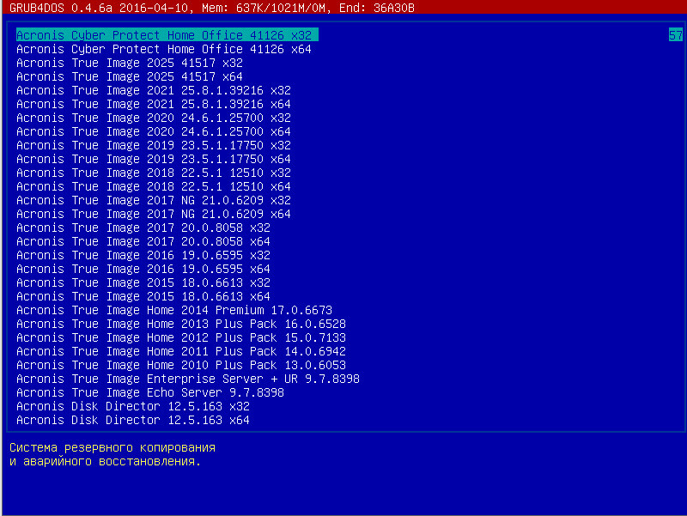
Task: Choose Acronis True Image 2025 41517 x32
Action: (x=130, y=63)
